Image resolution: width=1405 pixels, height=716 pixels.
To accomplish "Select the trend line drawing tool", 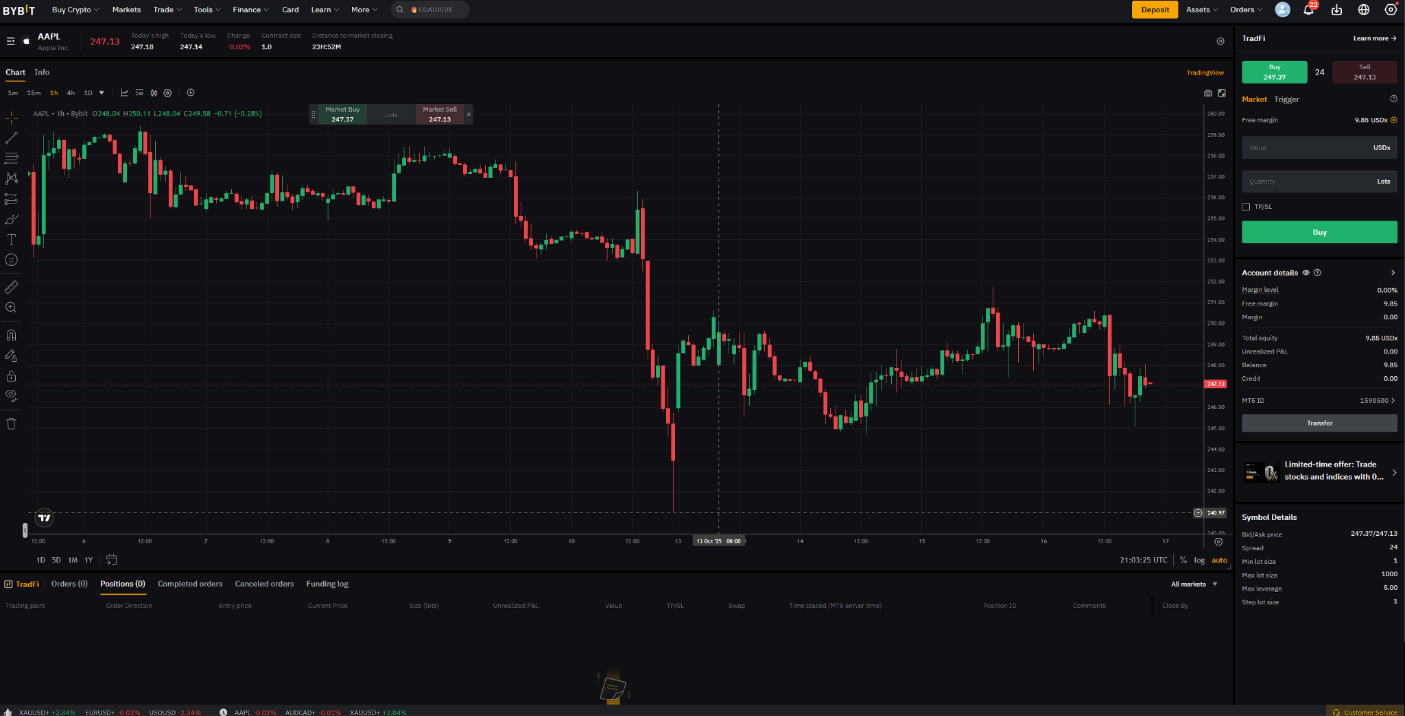I will (11, 138).
